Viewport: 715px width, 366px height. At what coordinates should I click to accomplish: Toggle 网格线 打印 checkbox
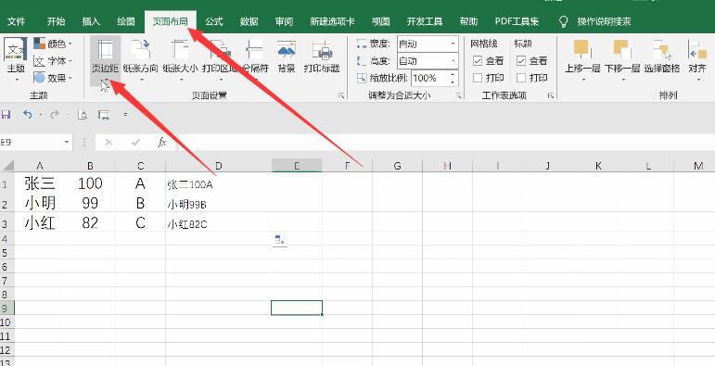478,78
